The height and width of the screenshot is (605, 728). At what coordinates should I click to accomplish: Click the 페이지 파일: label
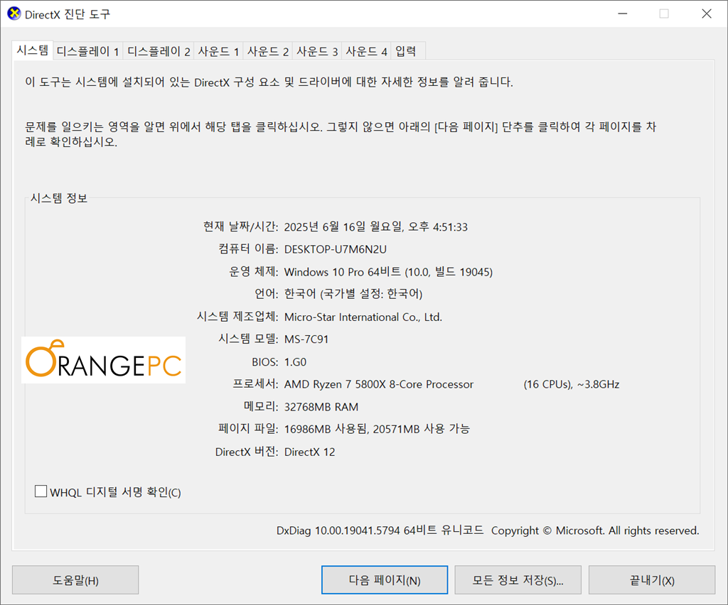[x=248, y=429]
